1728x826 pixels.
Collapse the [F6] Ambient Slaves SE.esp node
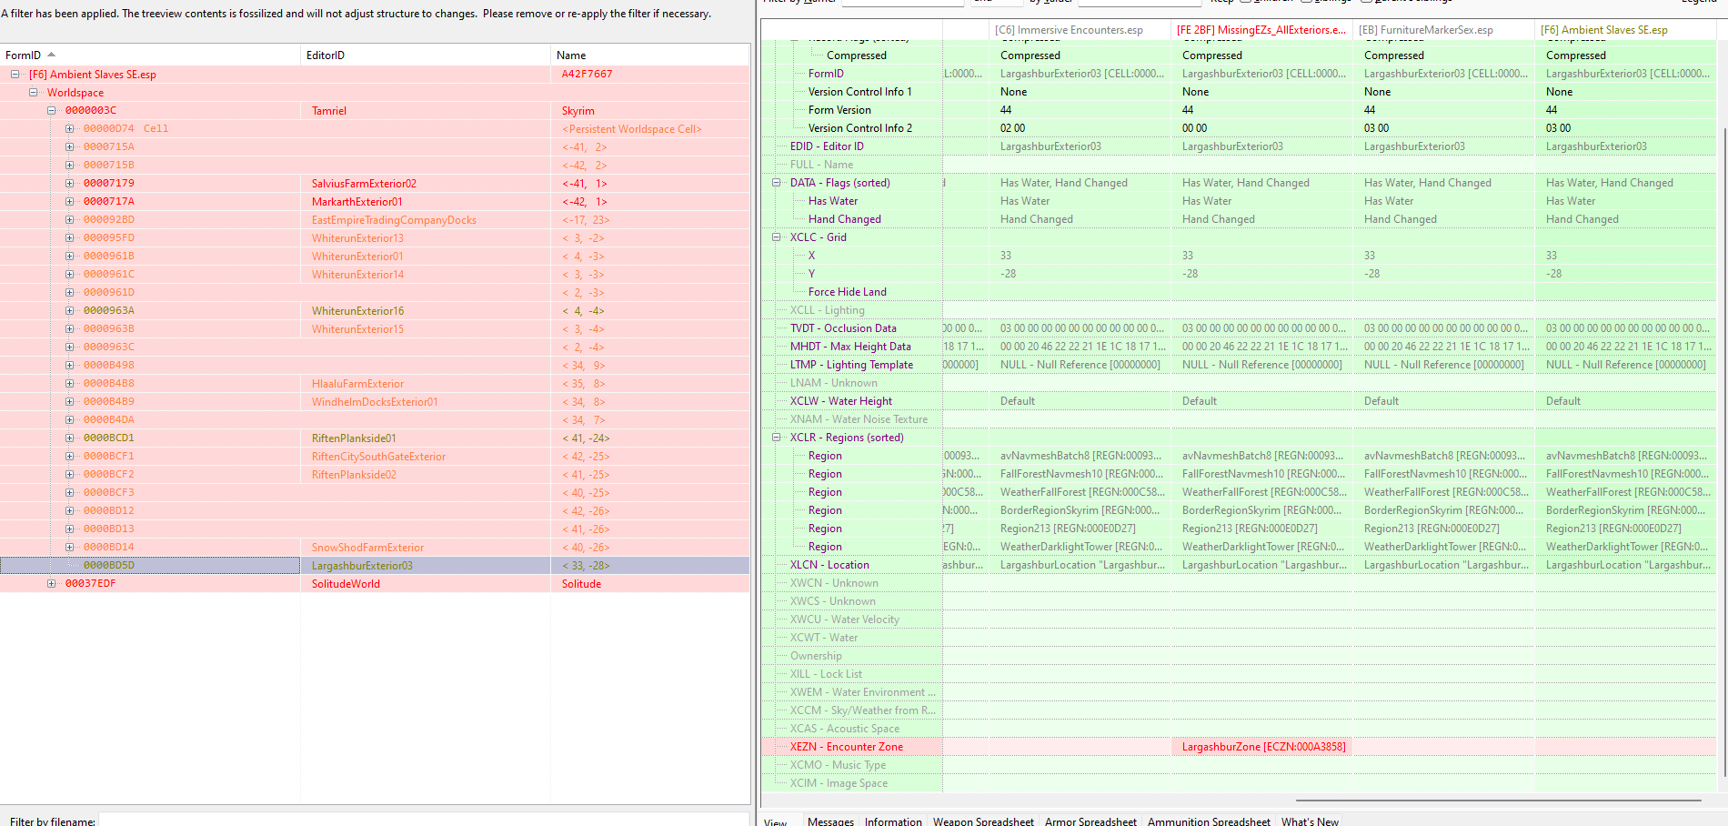click(15, 75)
